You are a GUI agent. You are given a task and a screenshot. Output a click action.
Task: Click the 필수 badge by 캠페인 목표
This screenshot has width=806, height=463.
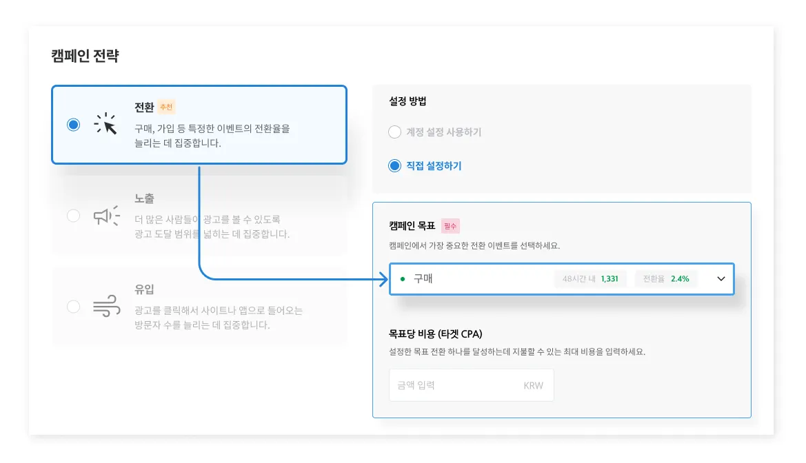click(x=450, y=225)
